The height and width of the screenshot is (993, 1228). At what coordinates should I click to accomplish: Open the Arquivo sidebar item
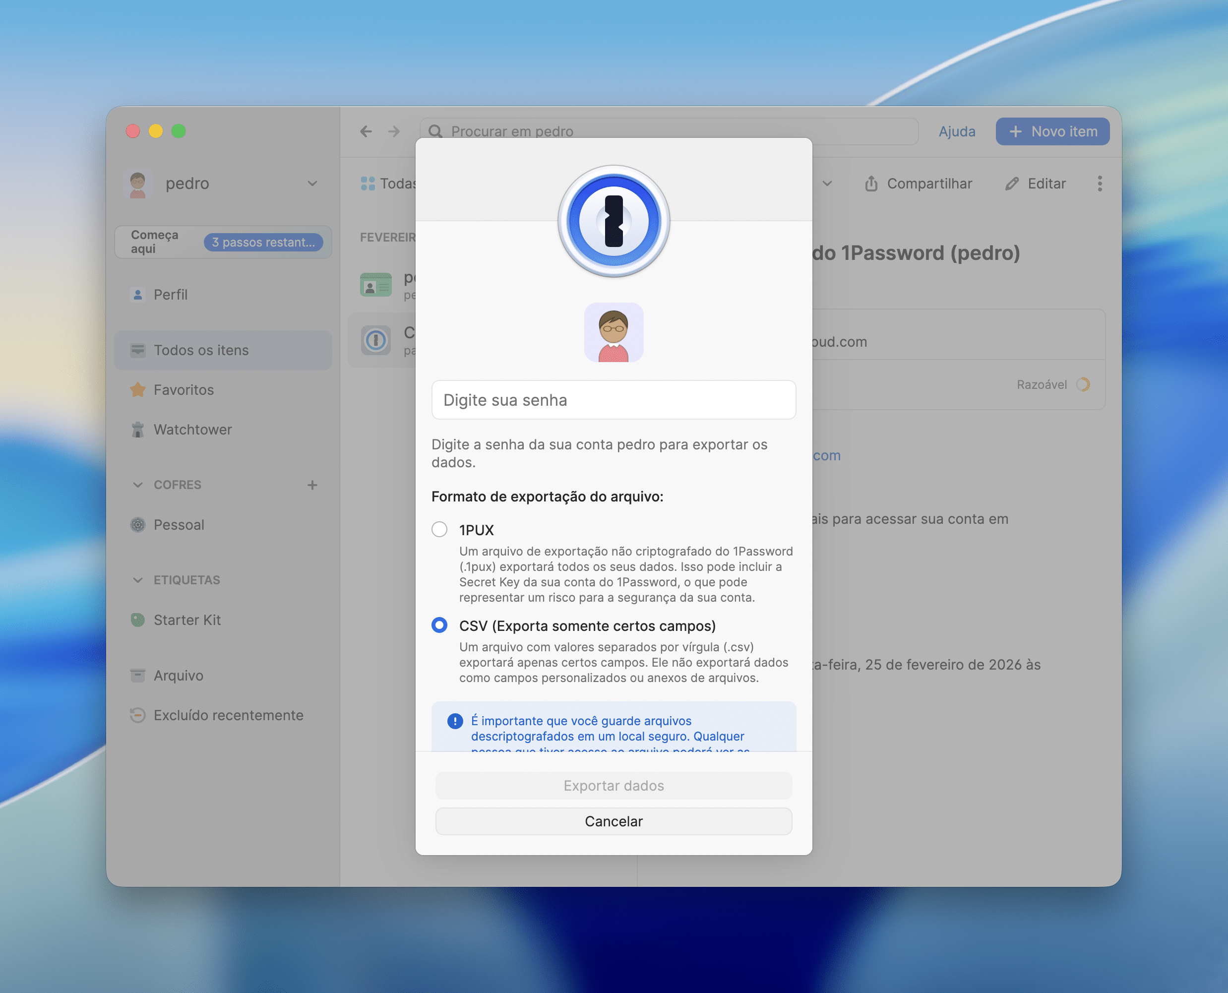click(178, 676)
